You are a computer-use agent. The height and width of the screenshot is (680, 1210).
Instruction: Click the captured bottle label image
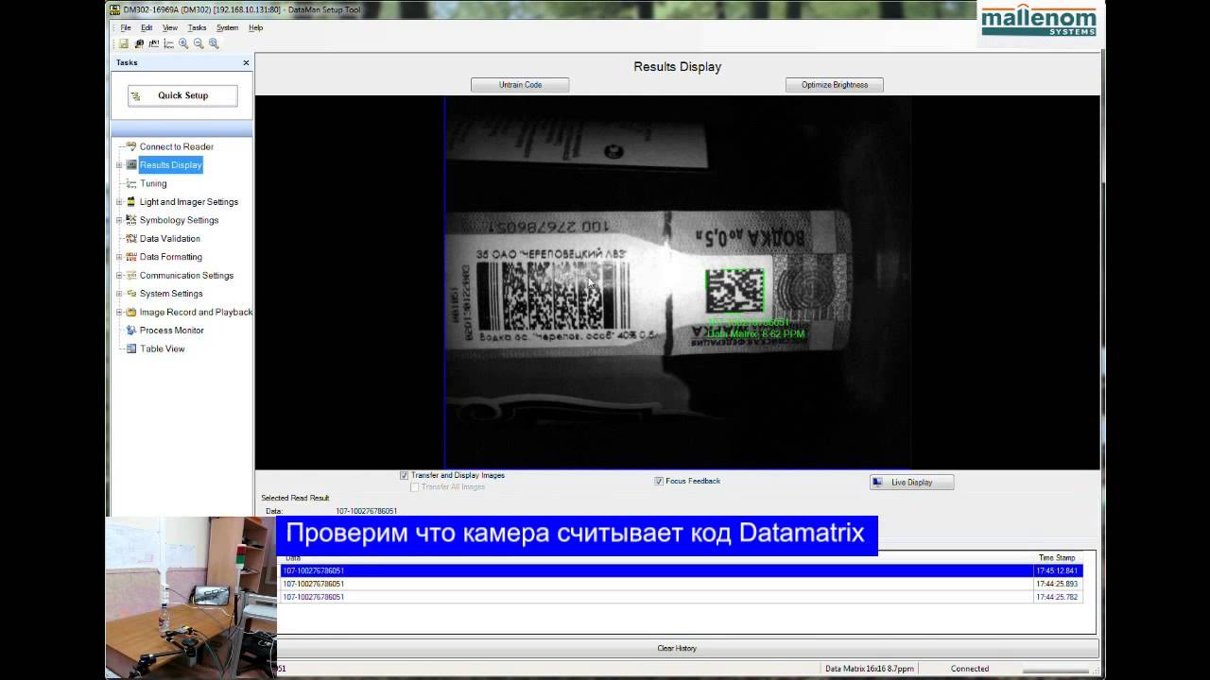pyautogui.click(x=678, y=282)
